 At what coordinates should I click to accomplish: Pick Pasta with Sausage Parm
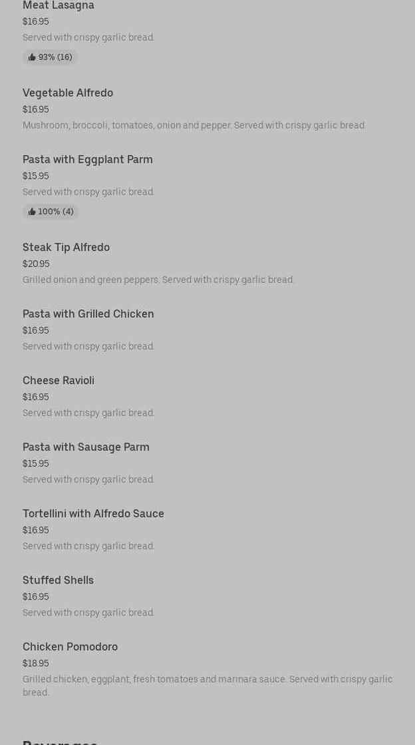point(86,447)
